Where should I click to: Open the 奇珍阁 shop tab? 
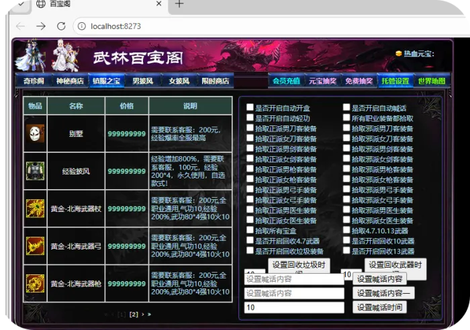(34, 81)
